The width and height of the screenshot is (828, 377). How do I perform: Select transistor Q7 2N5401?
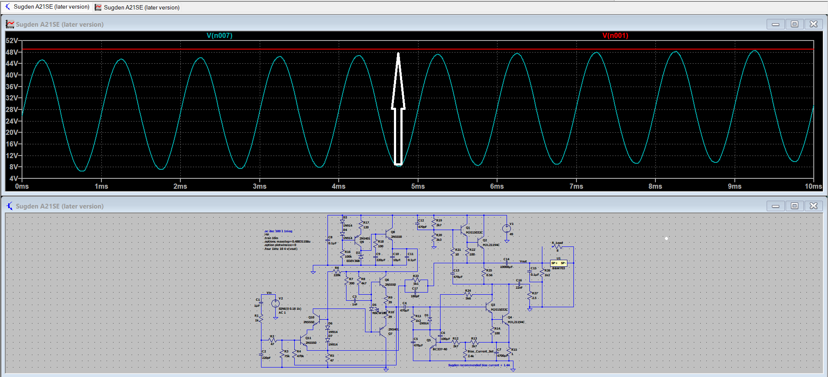[x=382, y=331]
